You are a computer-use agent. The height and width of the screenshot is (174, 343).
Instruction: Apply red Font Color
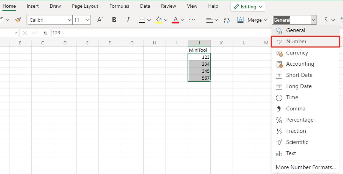[x=176, y=20]
